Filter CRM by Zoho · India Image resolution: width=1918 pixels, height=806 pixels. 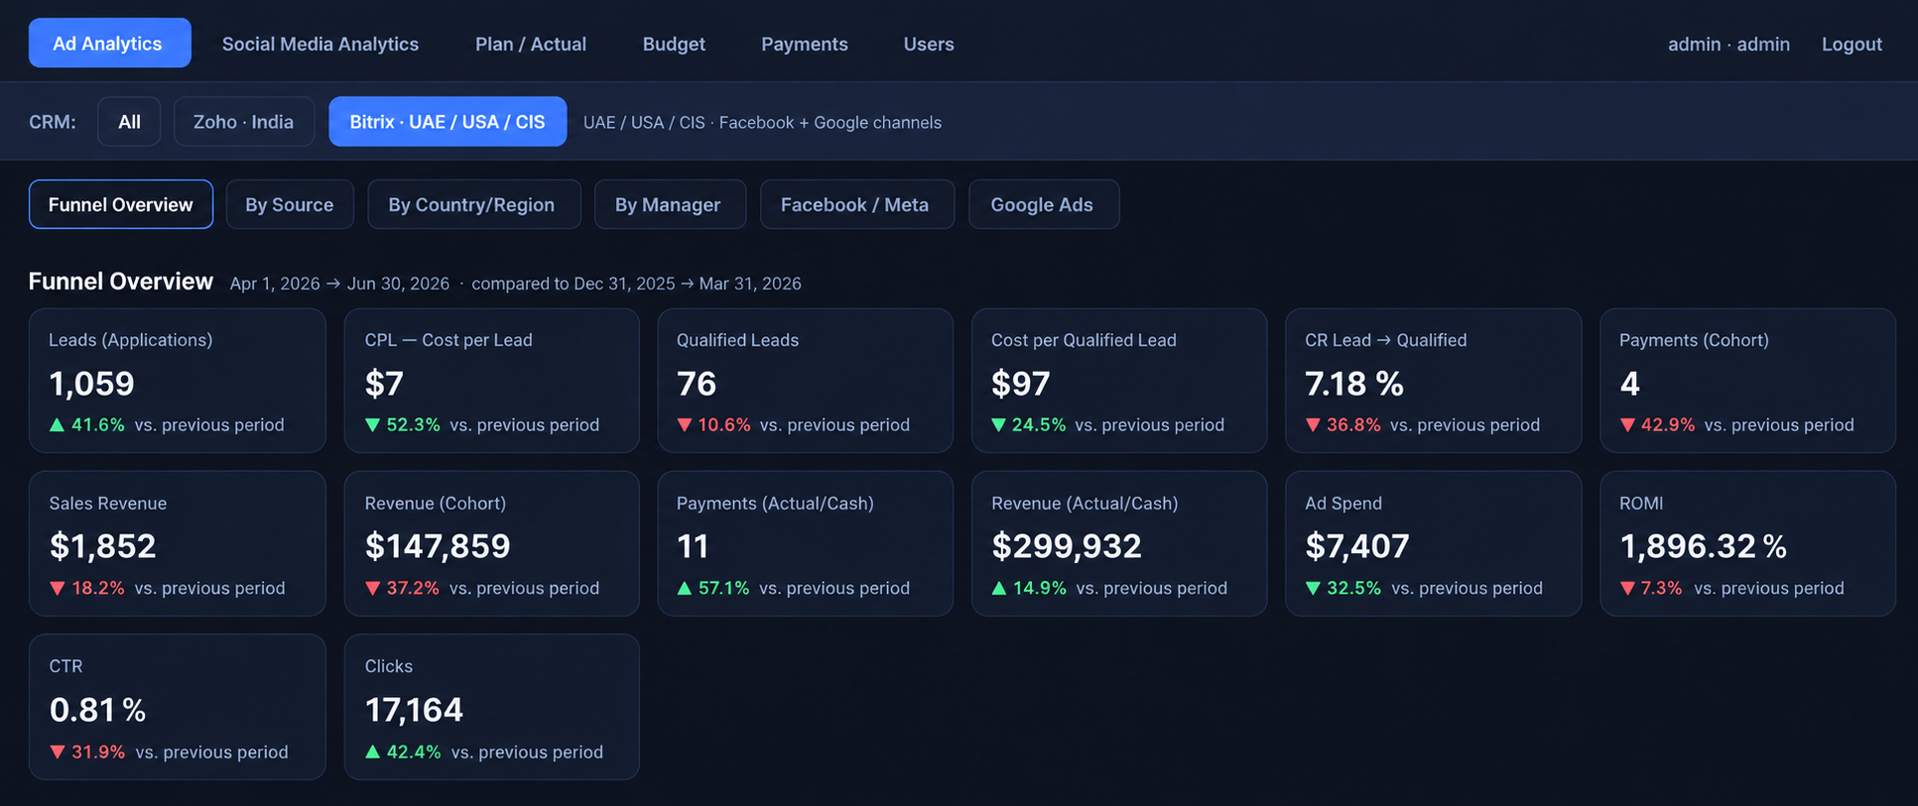click(243, 121)
